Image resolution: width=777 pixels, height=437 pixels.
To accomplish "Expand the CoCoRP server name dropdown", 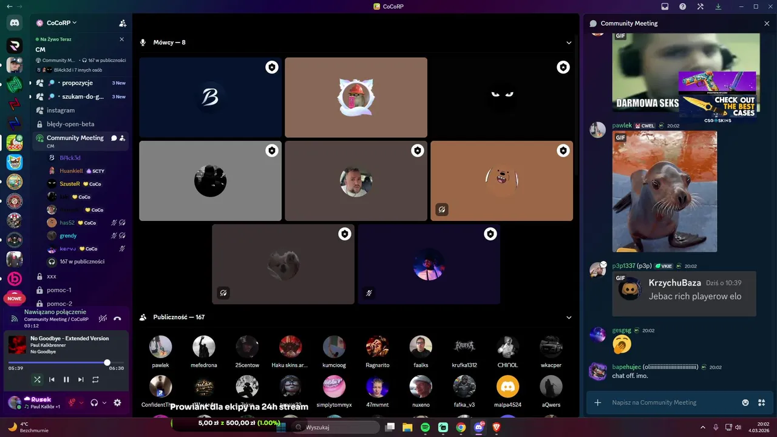I will click(x=75, y=23).
